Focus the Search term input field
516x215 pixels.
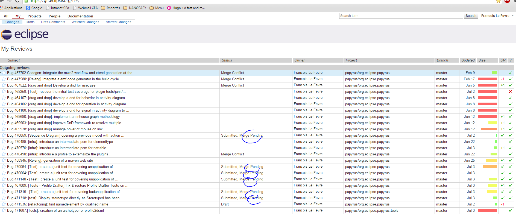tap(401, 16)
